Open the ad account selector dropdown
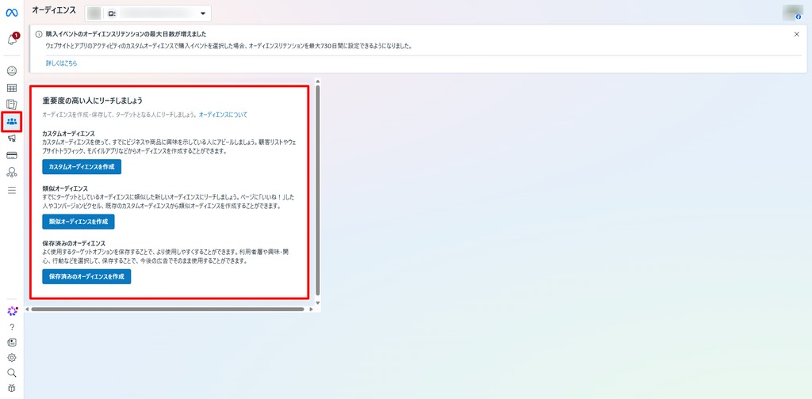This screenshot has height=399, width=812. click(x=147, y=13)
